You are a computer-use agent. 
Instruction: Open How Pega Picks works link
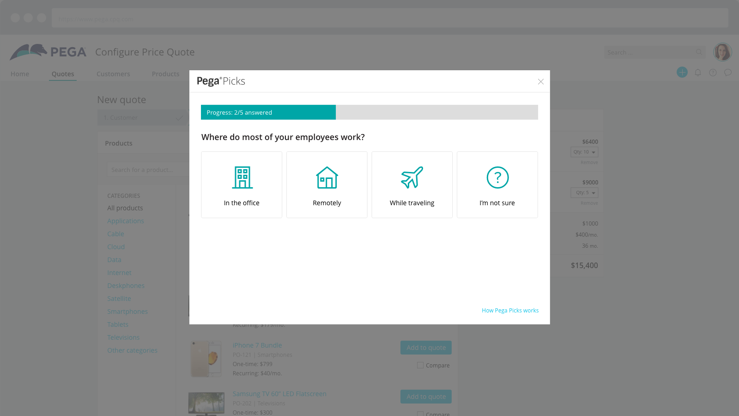(510, 311)
